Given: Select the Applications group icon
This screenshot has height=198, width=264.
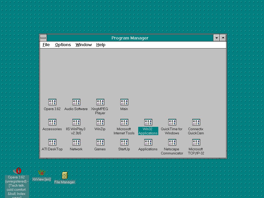Looking at the screenshot, I should (x=148, y=142).
